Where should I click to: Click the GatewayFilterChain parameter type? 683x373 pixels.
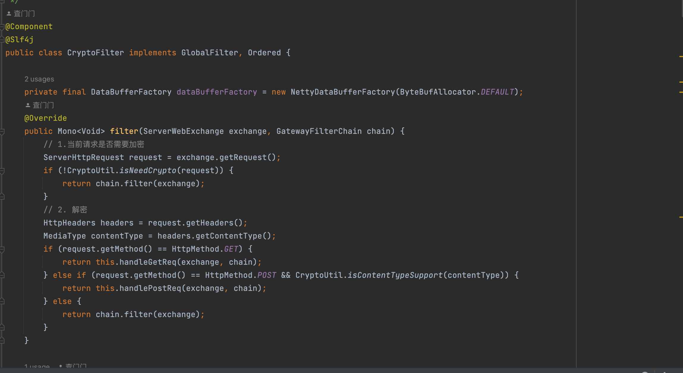tap(319, 131)
